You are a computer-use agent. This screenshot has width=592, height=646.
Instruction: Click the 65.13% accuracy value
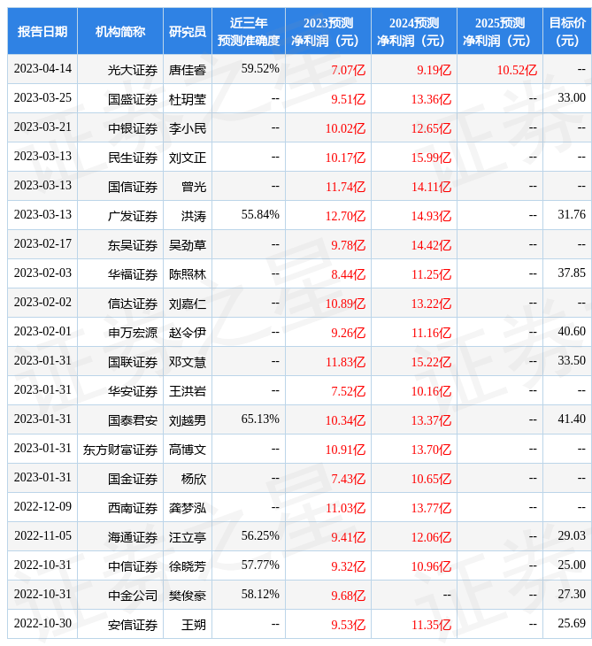(x=260, y=419)
